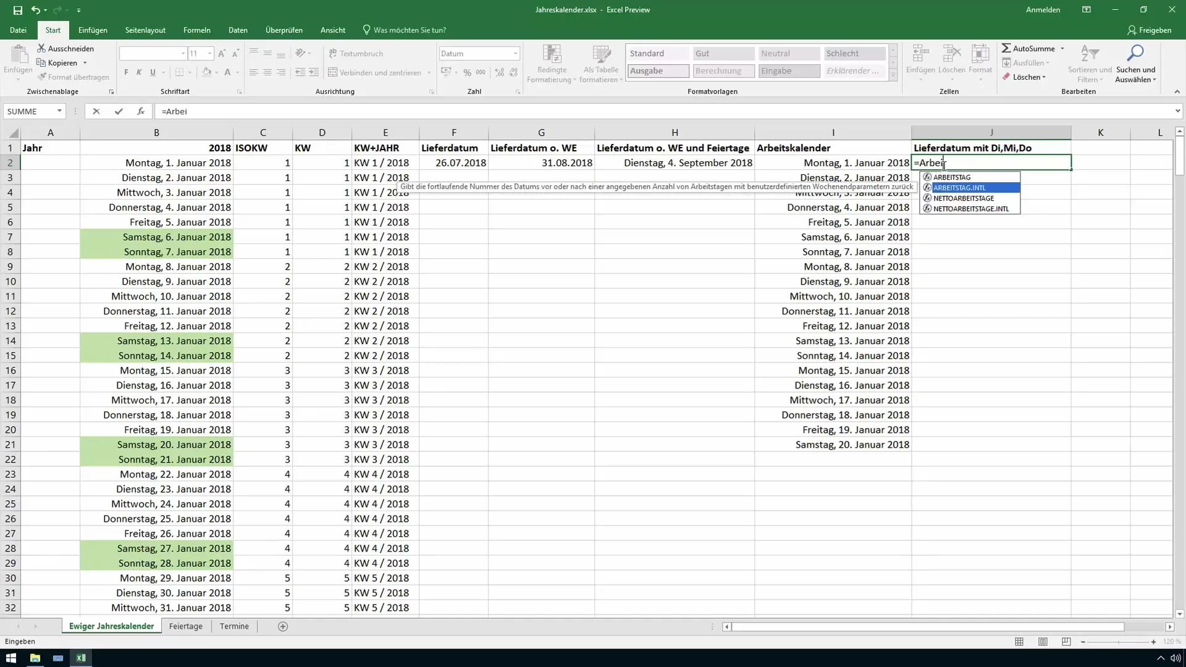Decrease font size with smaller A icon
This screenshot has width=1186, height=667.
click(235, 54)
